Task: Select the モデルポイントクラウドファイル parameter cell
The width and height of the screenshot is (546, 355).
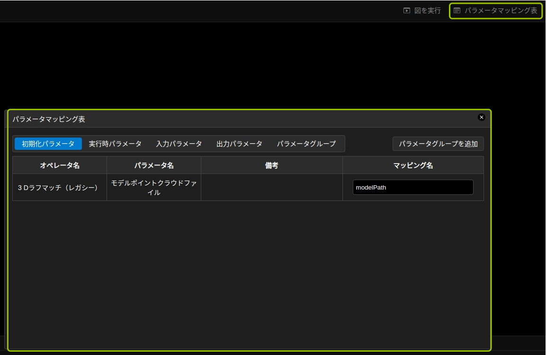Action: click(154, 188)
